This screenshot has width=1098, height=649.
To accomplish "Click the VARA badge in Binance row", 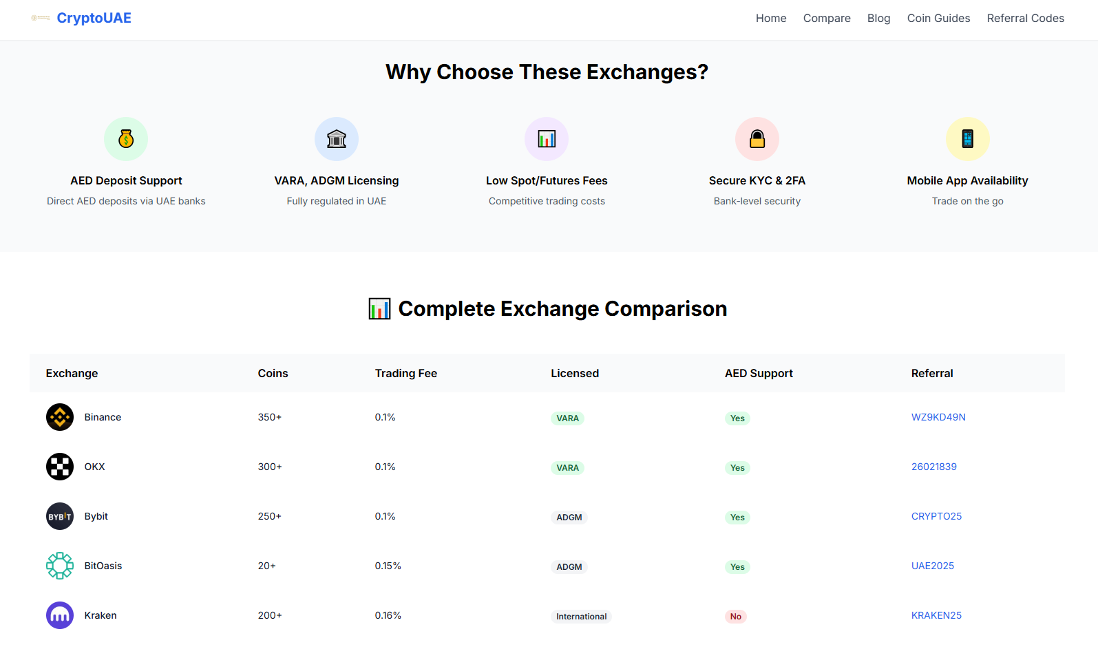I will pyautogui.click(x=567, y=418).
